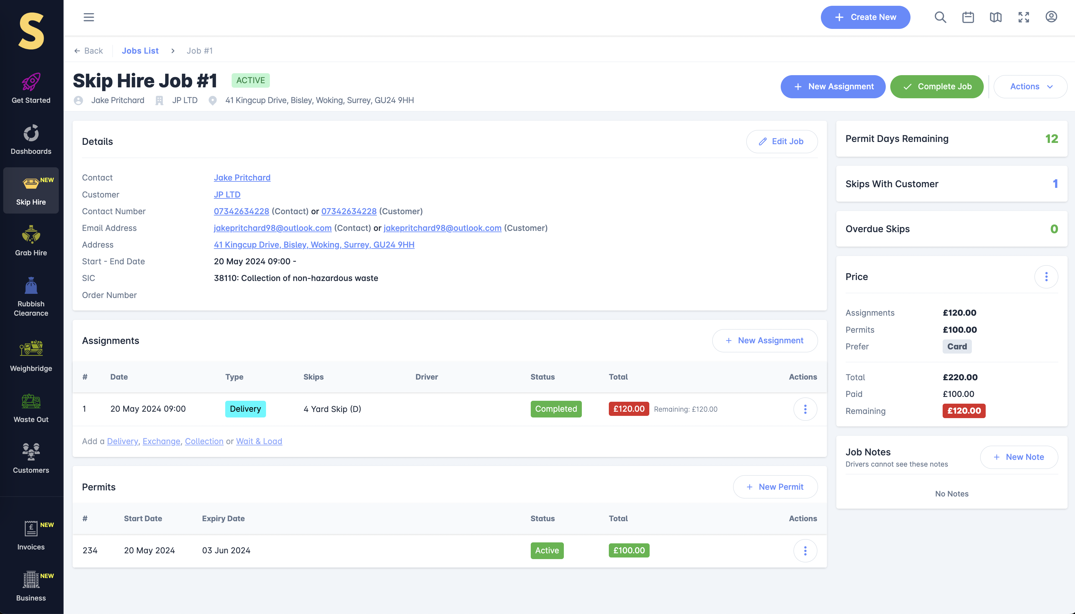
Task: Open the hamburger menu icon
Action: tap(89, 17)
